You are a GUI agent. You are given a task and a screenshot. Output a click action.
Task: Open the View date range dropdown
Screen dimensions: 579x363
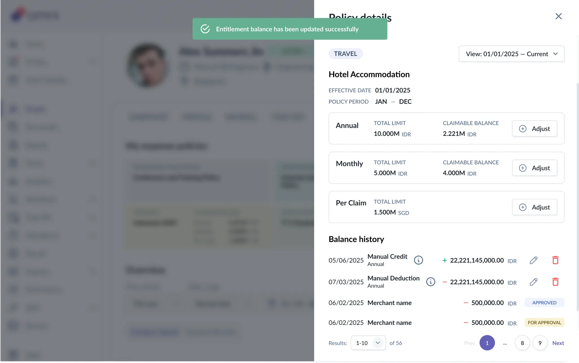(511, 54)
